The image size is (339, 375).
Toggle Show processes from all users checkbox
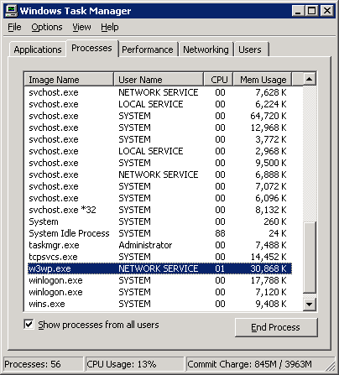[29, 325]
